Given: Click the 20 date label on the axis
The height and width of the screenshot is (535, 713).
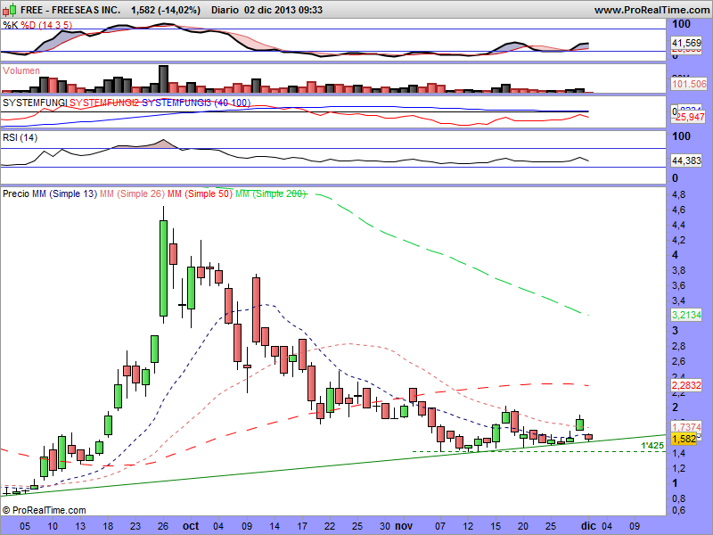Looking at the screenshot, I should click(x=523, y=526).
